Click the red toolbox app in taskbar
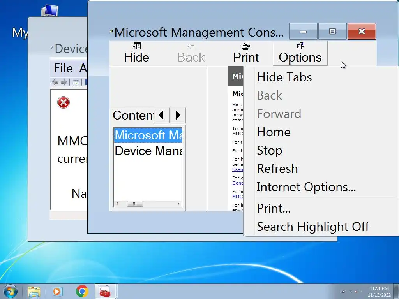399x299 pixels. [105, 291]
